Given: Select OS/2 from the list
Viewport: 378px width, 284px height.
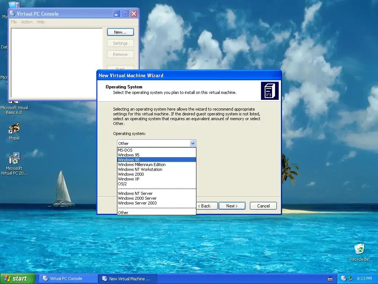Looking at the screenshot, I should (x=157, y=184).
